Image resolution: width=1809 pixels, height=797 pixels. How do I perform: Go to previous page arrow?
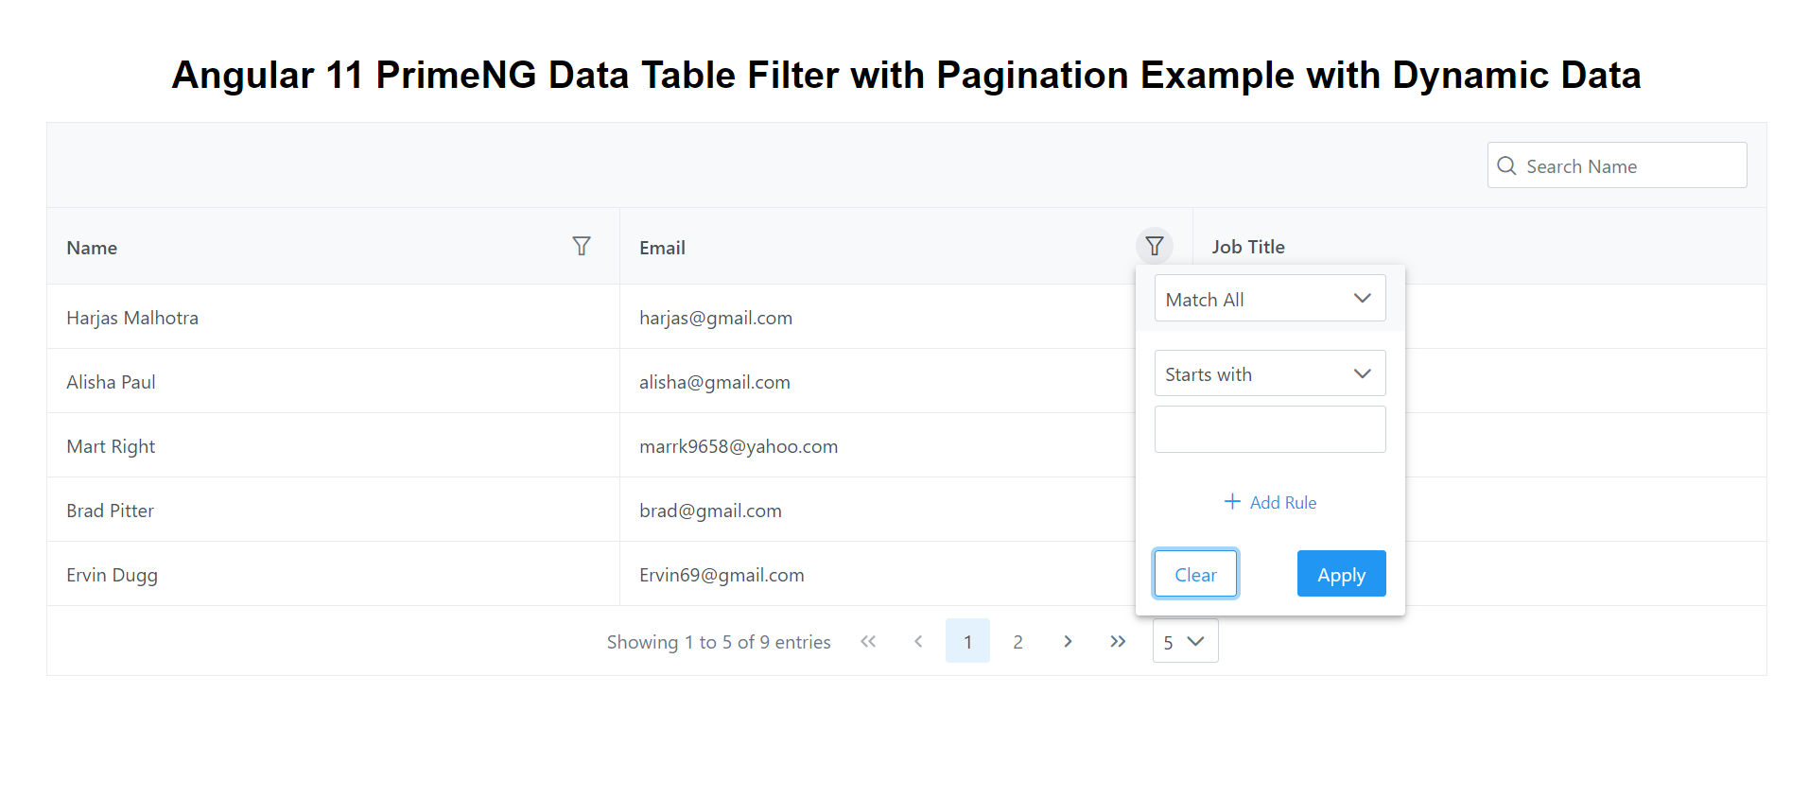pos(918,641)
